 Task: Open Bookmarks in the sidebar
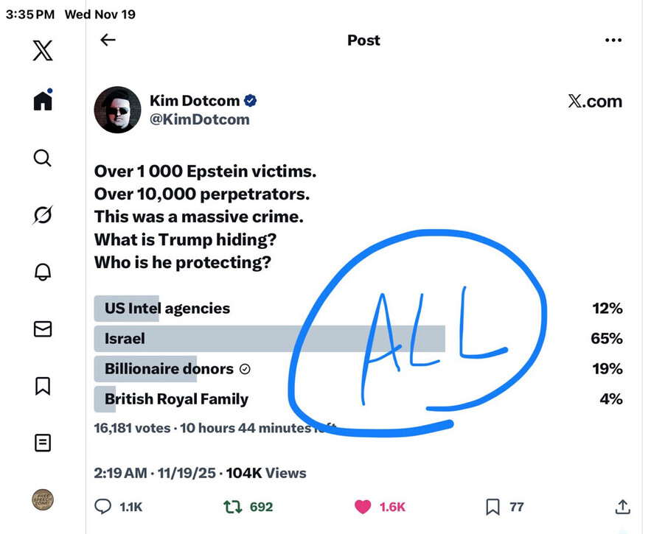coord(43,386)
